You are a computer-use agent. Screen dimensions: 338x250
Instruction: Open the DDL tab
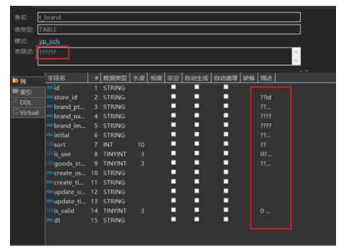point(27,103)
